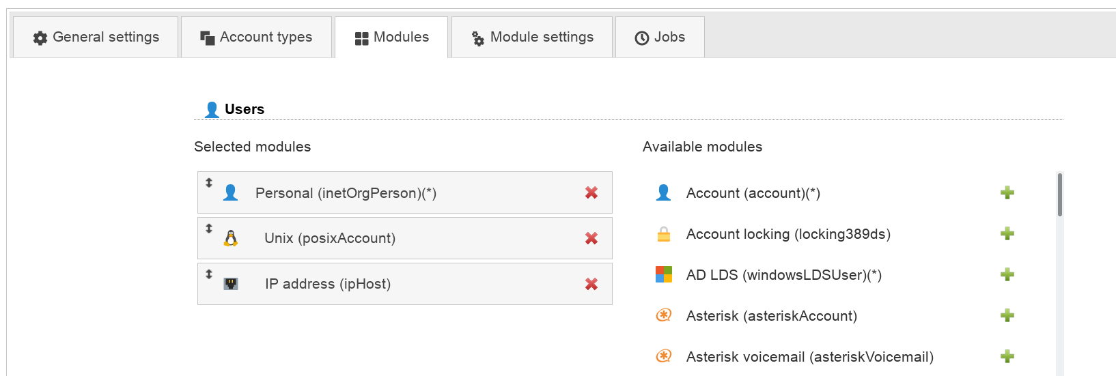Add the AD LDS (windowsLDSUser) module
This screenshot has width=1116, height=376.
(x=1007, y=275)
